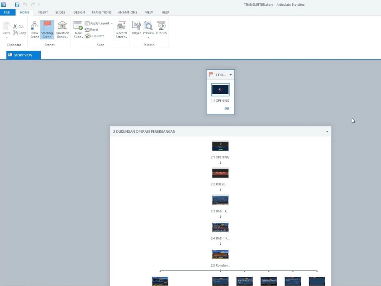Open the HELP ribbon tab
Image resolution: width=381 pixels, height=286 pixels.
point(165,12)
